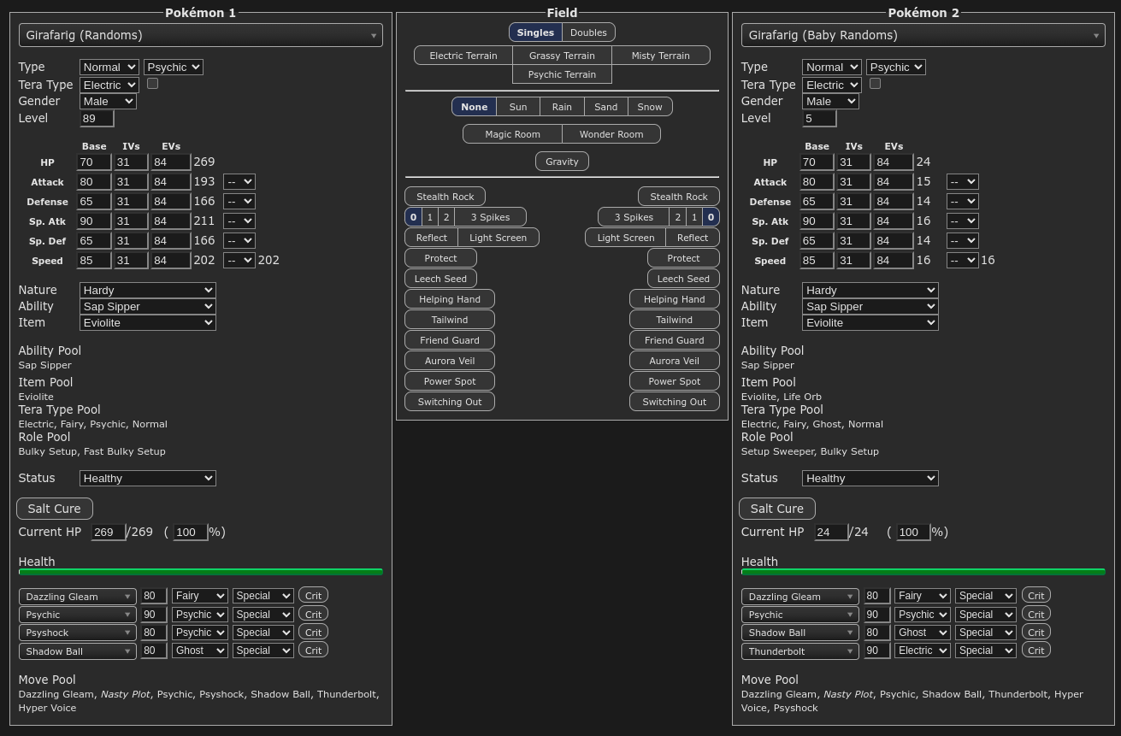Image resolution: width=1121 pixels, height=736 pixels.
Task: Toggle Crit for Pokémon 2 Shadow Ball
Action: [x=1036, y=632]
